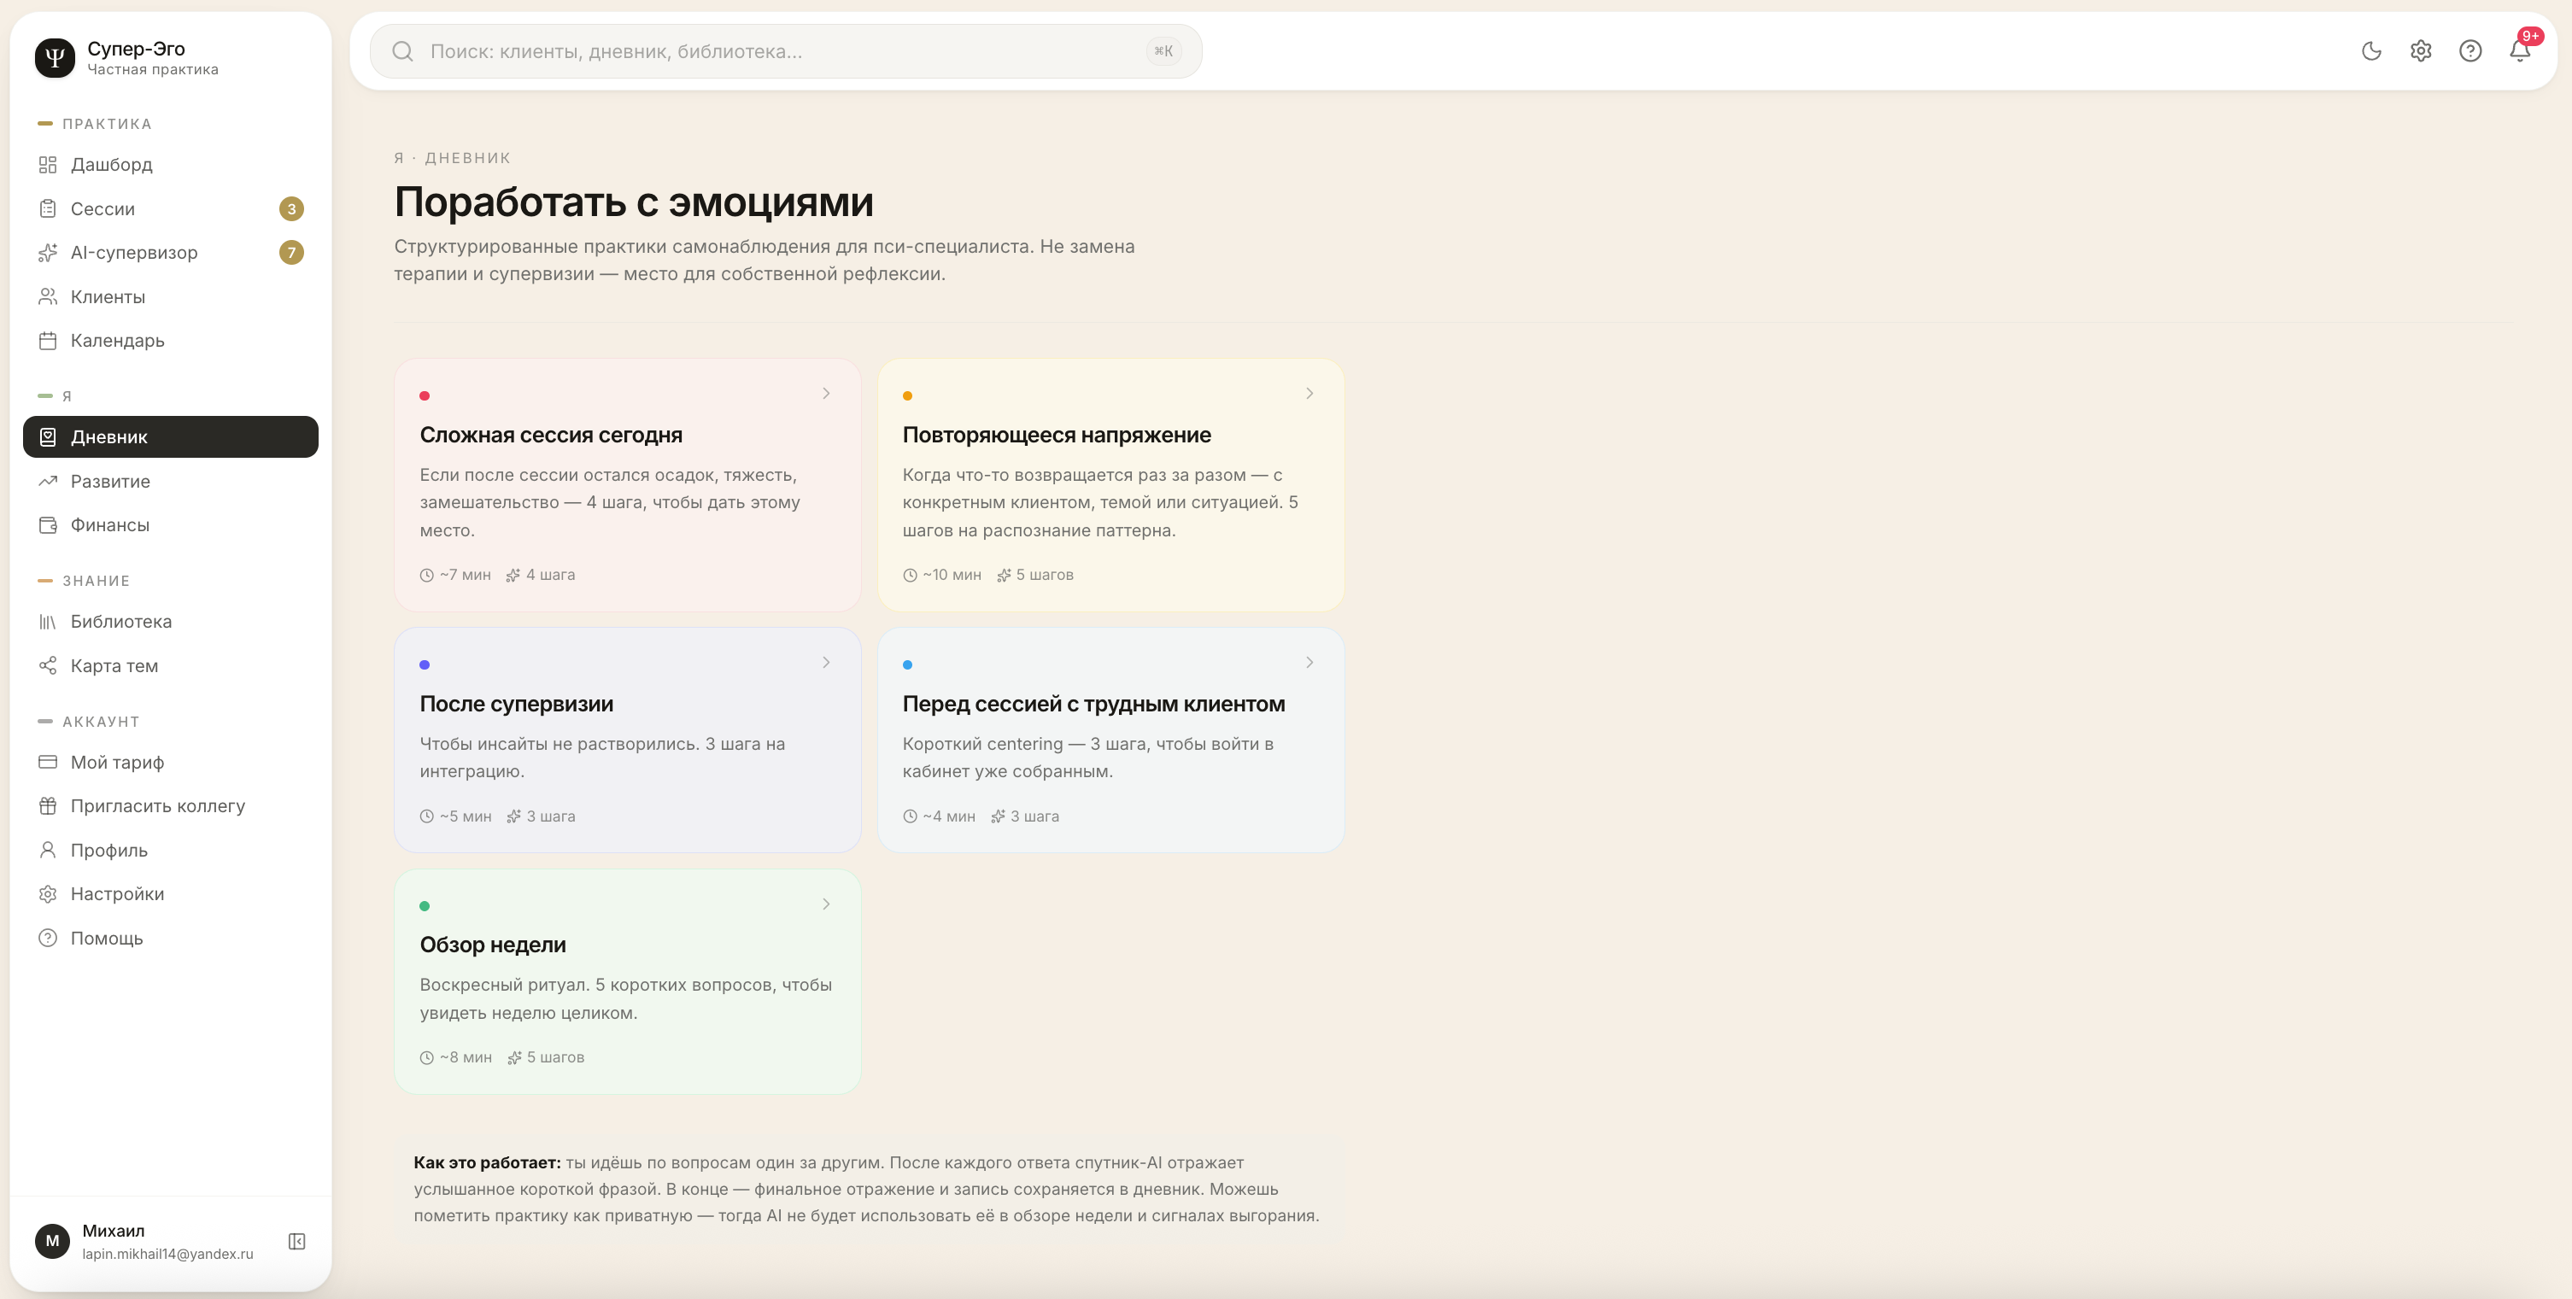The width and height of the screenshot is (2572, 1299).
Task: Click the Финансы wallet icon
Action: (x=47, y=525)
